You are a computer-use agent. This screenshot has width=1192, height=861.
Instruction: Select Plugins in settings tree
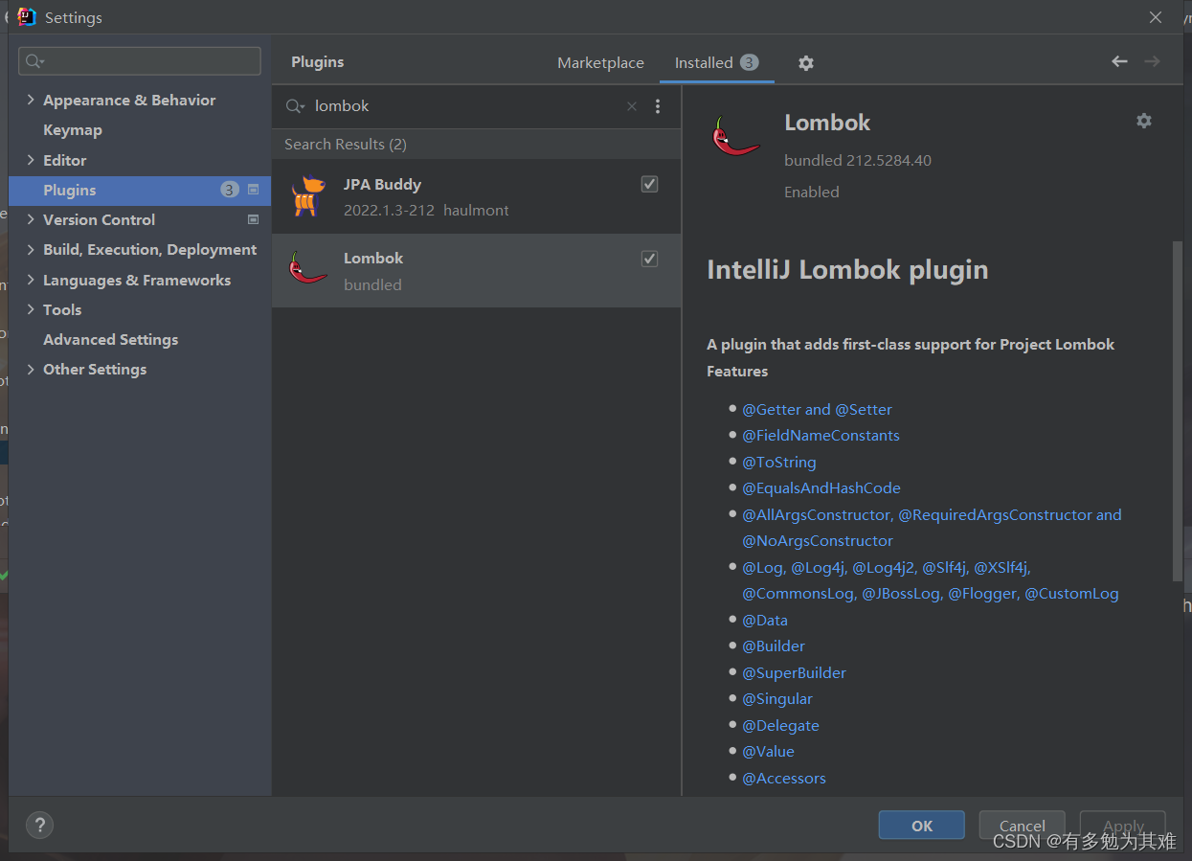[x=140, y=190]
